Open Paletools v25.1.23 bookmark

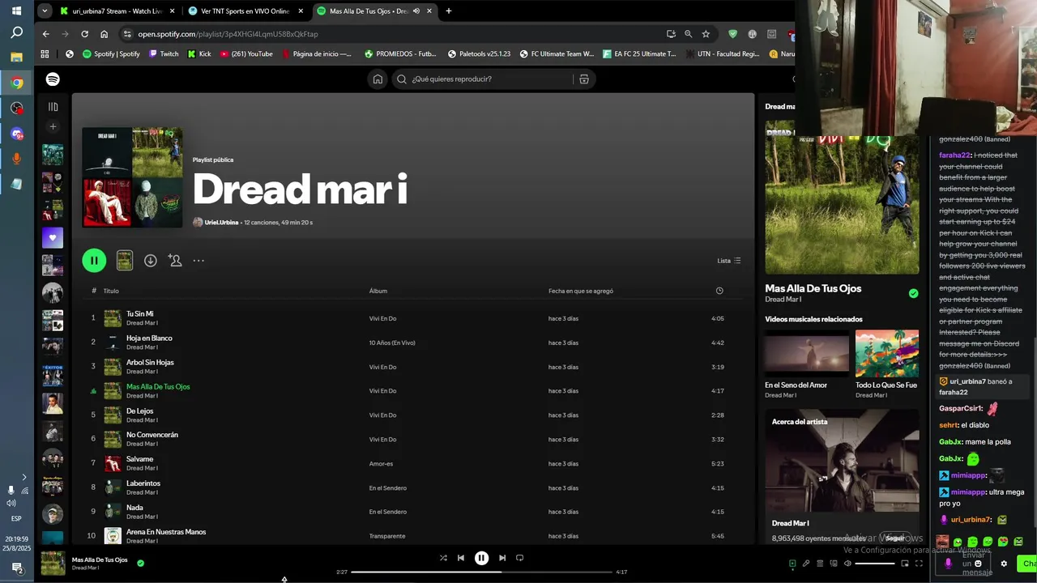[x=479, y=54]
